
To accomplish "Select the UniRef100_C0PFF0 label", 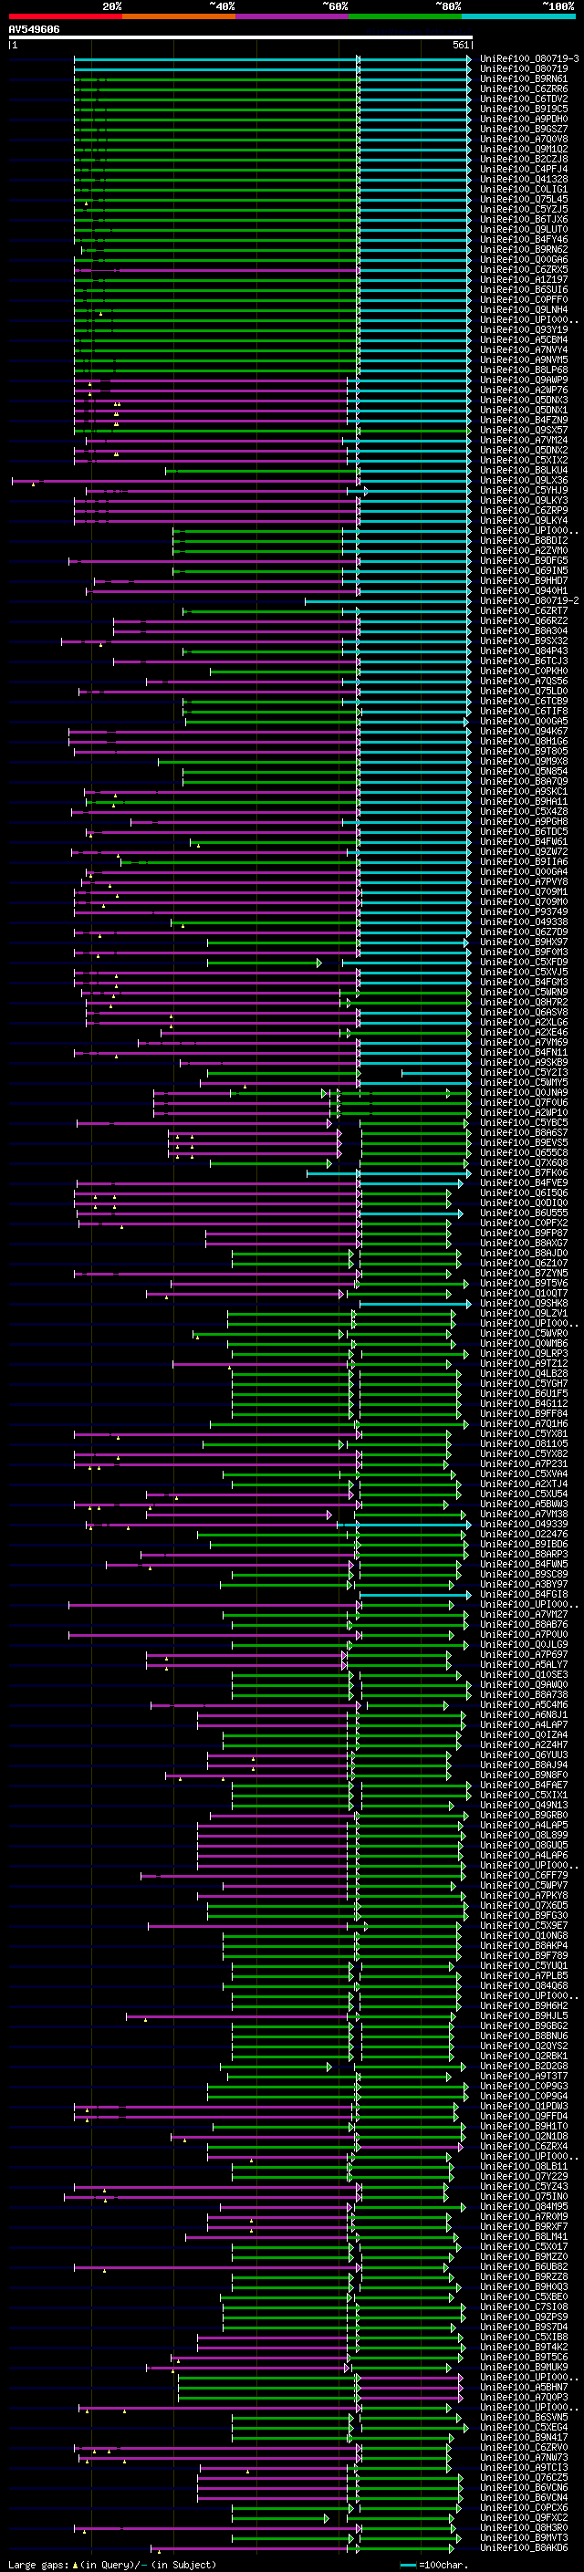I will (524, 299).
